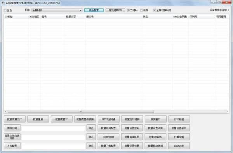Click the 导出到EXCEL button
233x153 pixels.
(115, 10)
